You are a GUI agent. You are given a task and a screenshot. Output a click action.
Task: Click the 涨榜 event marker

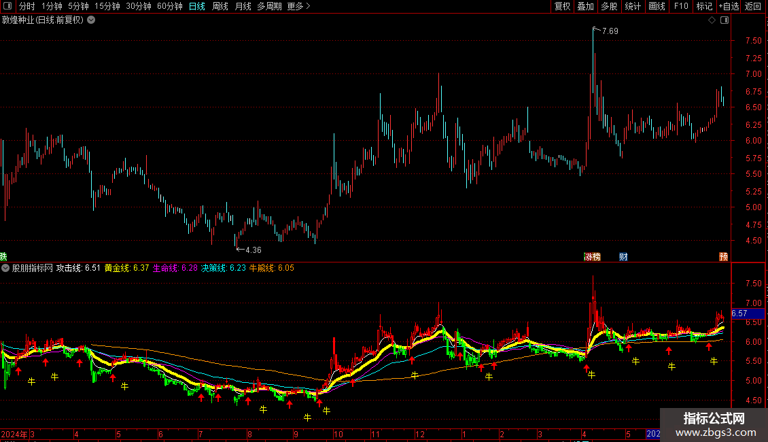click(592, 257)
